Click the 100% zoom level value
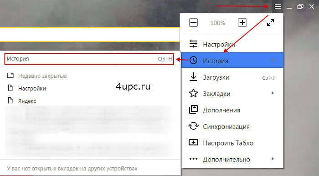This screenshot has width=319, height=176. (x=218, y=23)
